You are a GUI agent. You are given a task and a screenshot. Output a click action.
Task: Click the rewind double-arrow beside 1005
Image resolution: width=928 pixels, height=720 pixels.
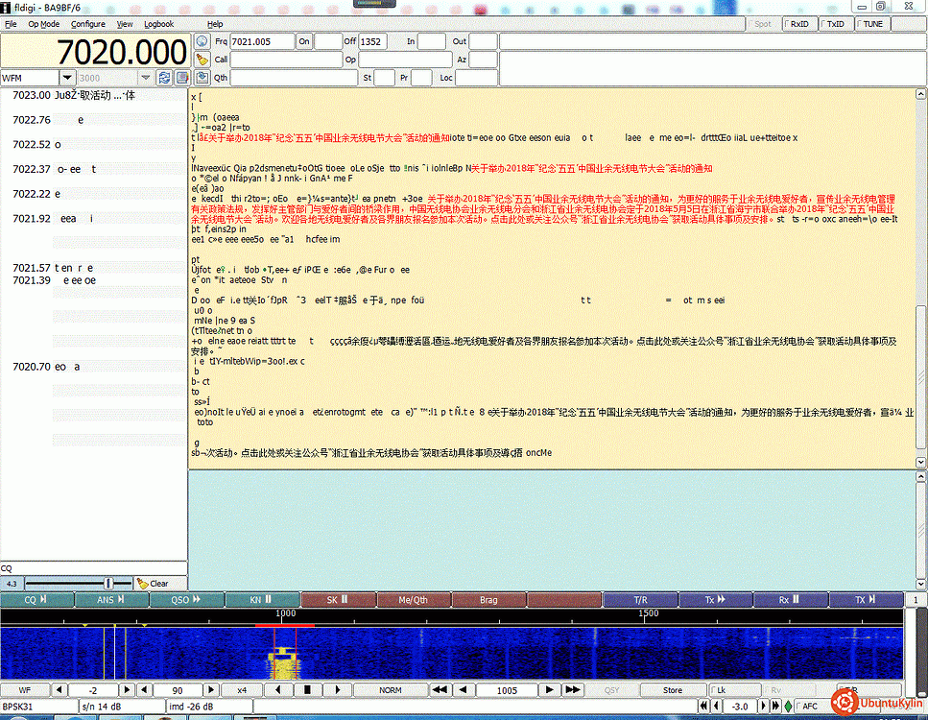pyautogui.click(x=440, y=690)
